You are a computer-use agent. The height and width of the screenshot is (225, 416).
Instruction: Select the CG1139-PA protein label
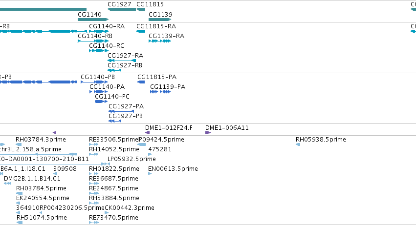pos(168,87)
